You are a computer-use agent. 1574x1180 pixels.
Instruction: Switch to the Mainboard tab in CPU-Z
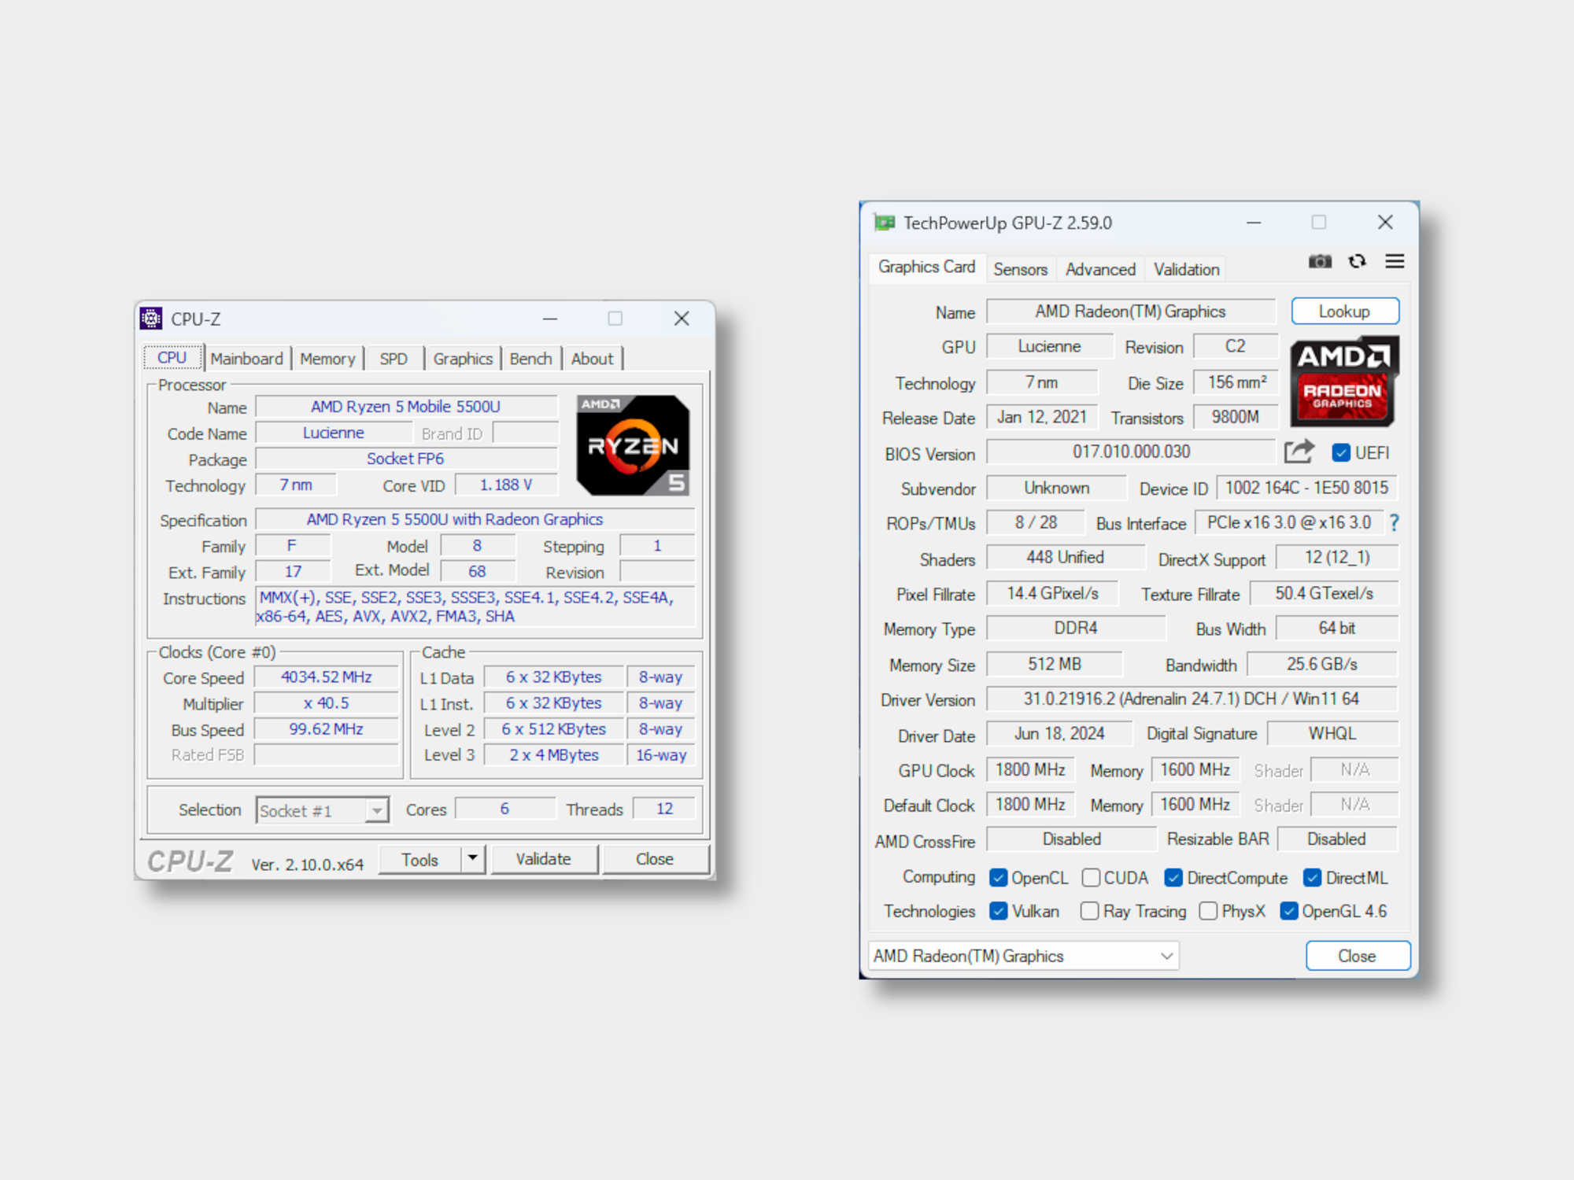[x=246, y=359]
